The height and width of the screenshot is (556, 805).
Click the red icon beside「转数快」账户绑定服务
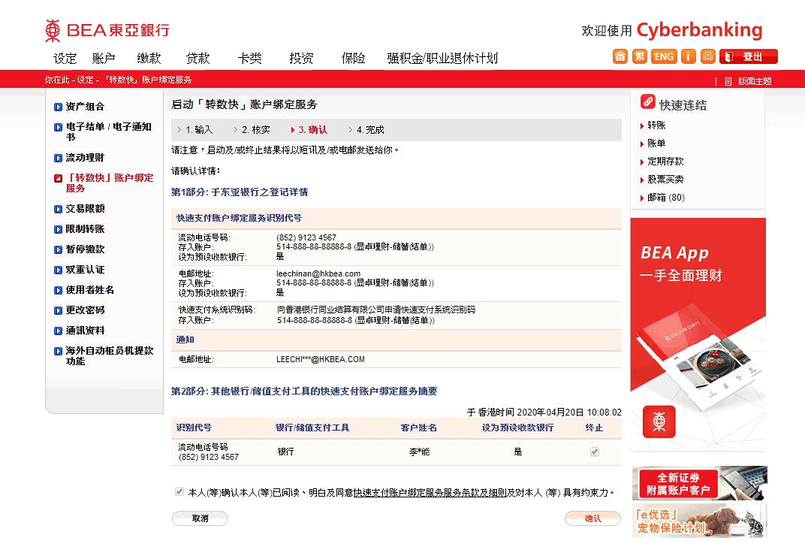[58, 178]
